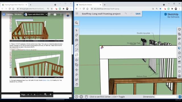Select the Rectangle tool in SketchUp
This screenshot has height=102, width=182.
pos(76,55)
